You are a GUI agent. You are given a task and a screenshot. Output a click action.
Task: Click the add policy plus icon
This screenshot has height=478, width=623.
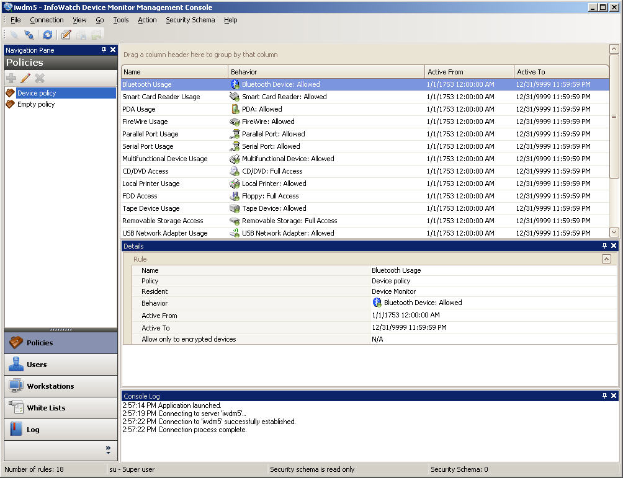click(x=11, y=78)
